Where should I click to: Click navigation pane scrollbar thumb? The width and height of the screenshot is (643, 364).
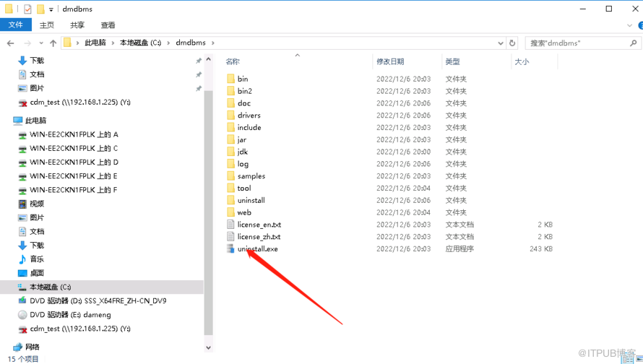coord(208,213)
